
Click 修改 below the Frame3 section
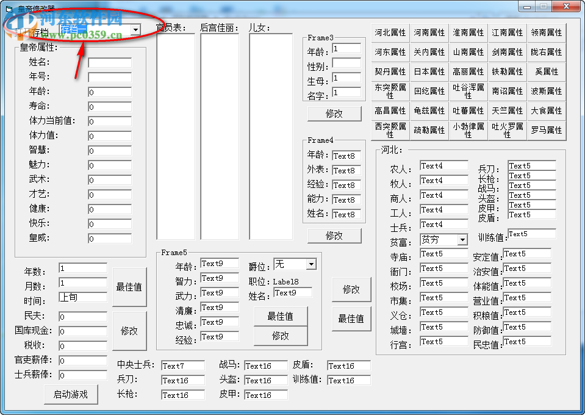334,114
